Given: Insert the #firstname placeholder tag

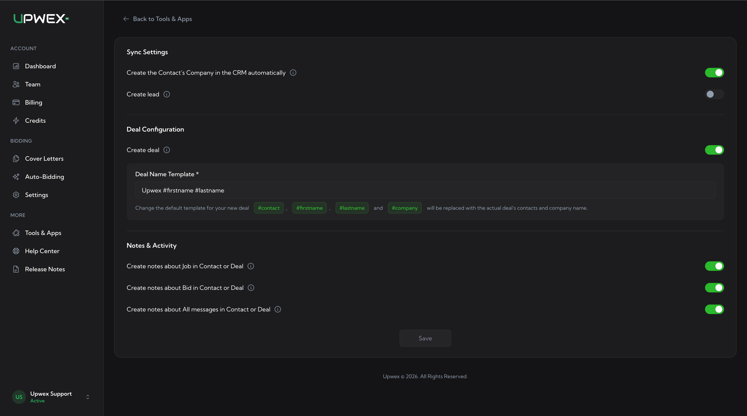Looking at the screenshot, I should coord(309,208).
